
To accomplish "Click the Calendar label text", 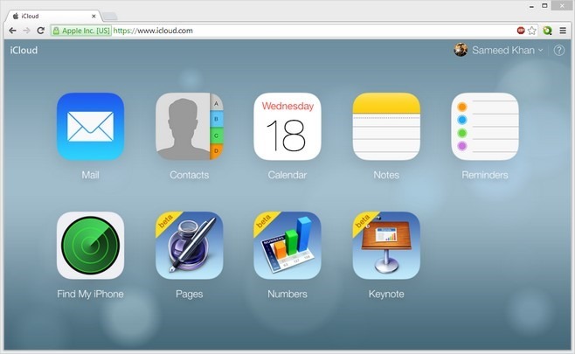I will pyautogui.click(x=287, y=175).
